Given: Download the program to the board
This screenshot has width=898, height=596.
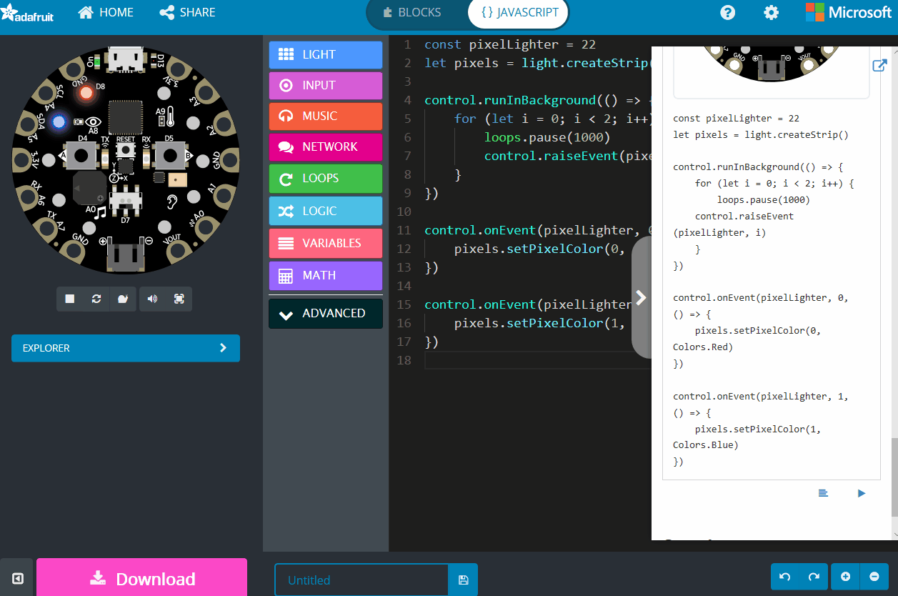Looking at the screenshot, I should click(x=141, y=577).
